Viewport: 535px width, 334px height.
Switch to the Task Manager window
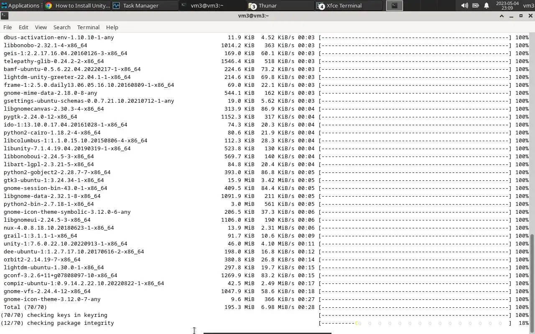tap(145, 5)
